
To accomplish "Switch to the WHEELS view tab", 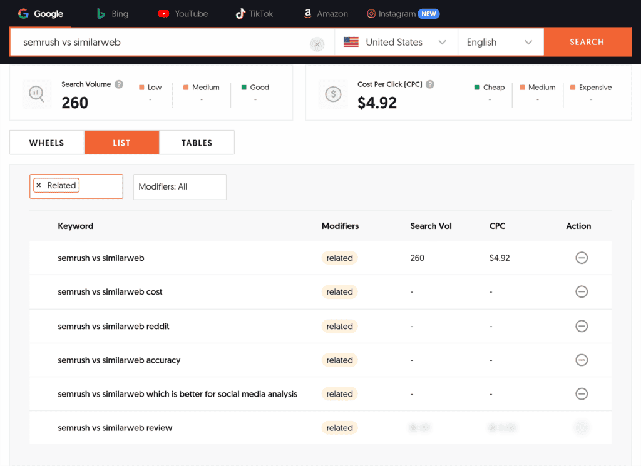I will coord(46,143).
